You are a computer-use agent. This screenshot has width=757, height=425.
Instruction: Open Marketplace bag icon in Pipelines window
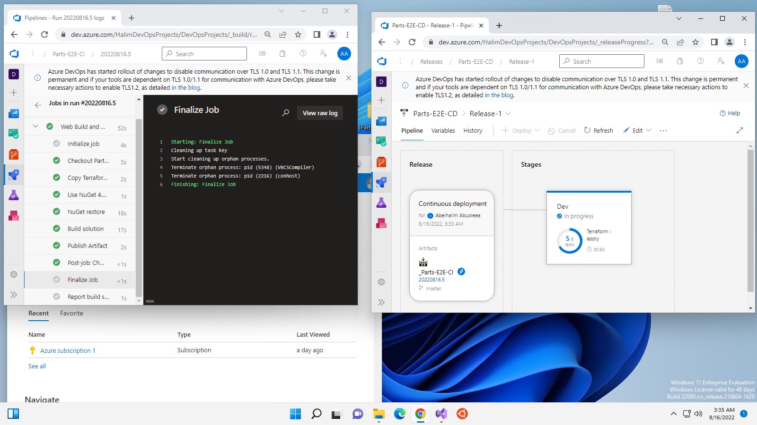(x=282, y=53)
